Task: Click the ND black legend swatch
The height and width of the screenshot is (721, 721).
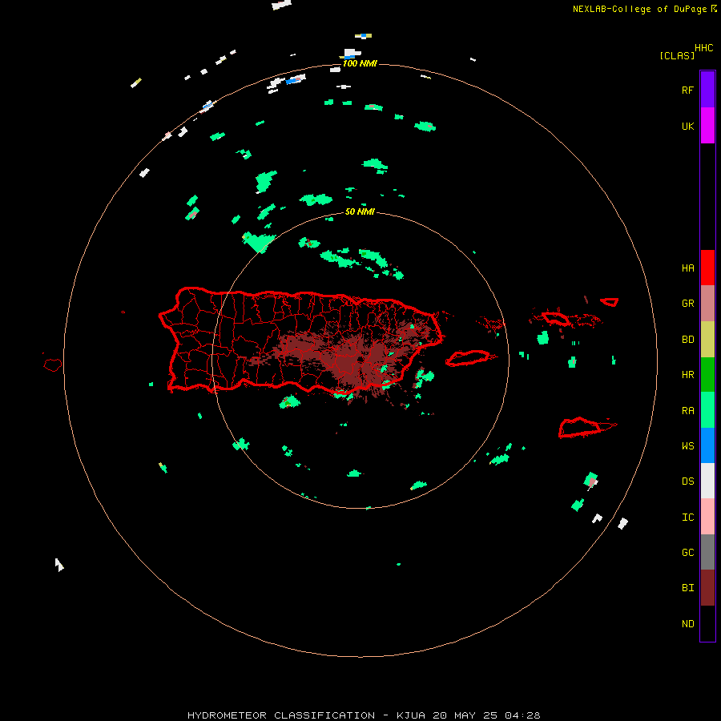Action: 707,623
